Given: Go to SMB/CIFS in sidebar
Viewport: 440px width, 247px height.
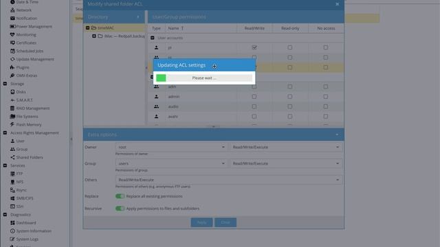Looking at the screenshot, I should (x=25, y=198).
